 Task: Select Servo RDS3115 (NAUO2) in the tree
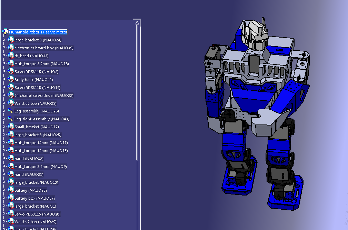tap(37, 72)
